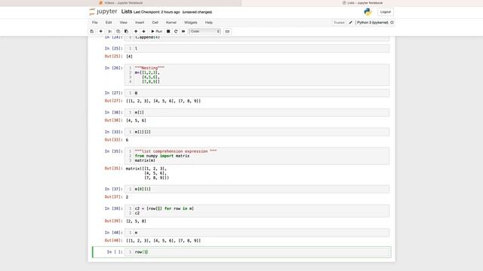Open the View menu

click(x=123, y=23)
